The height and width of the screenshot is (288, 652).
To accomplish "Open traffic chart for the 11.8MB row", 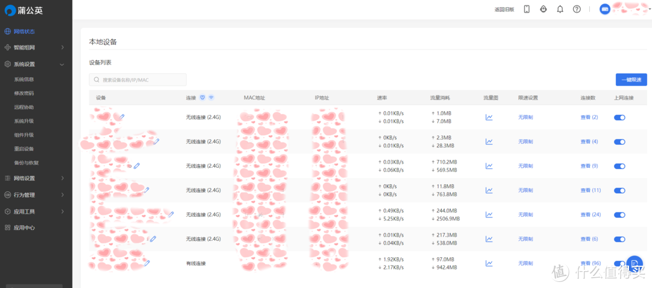I will tap(489, 190).
